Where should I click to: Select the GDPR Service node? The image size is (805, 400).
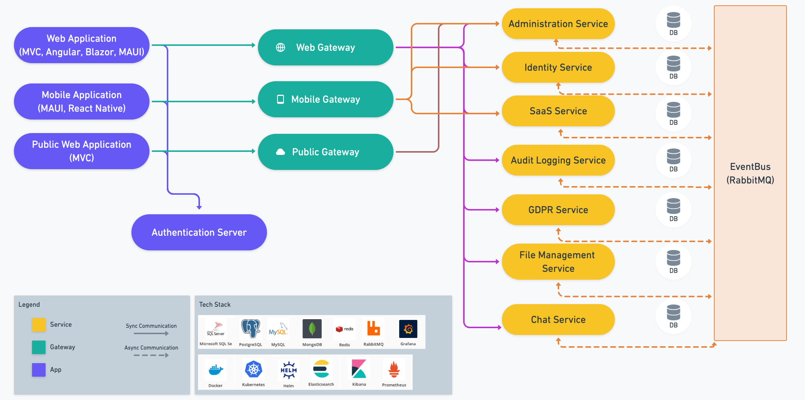[558, 210]
